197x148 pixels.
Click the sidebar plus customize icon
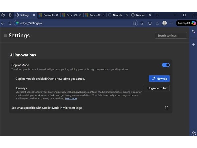[193, 44]
